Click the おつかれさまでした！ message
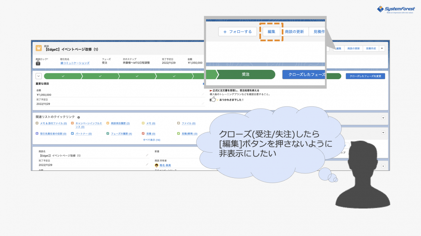 click(232, 100)
